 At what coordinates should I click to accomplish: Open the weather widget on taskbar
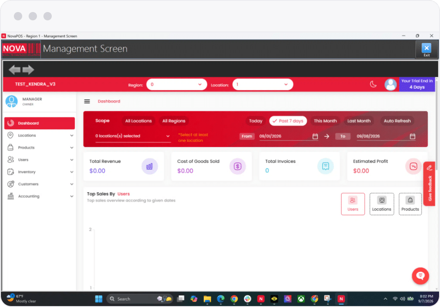coord(22,299)
